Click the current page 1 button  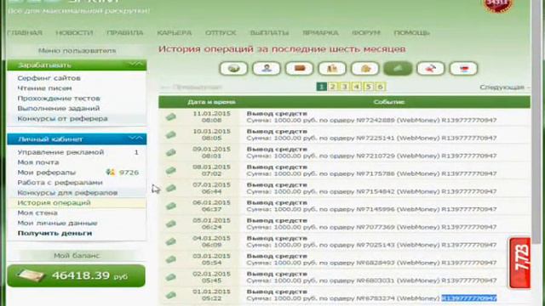pos(322,87)
